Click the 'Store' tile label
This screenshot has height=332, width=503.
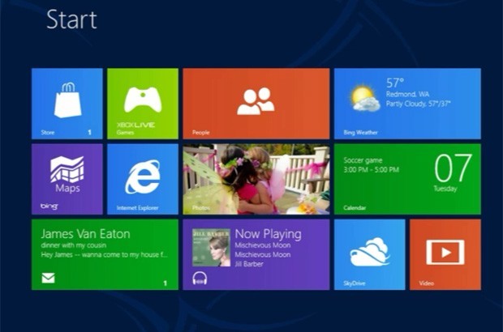coord(48,132)
